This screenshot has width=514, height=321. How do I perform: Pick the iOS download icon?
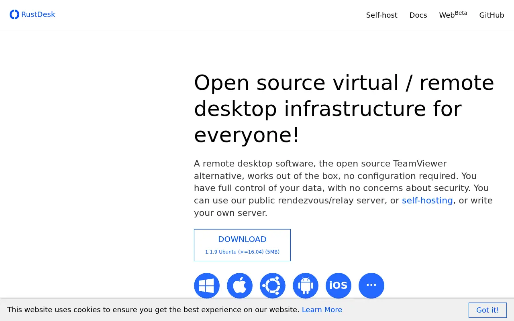(339, 286)
